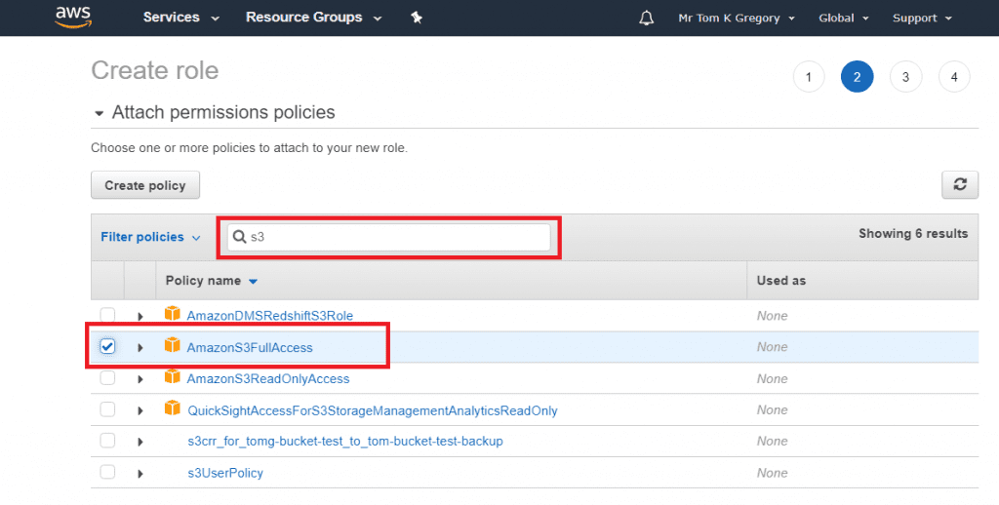Click the Create policy button

[144, 185]
